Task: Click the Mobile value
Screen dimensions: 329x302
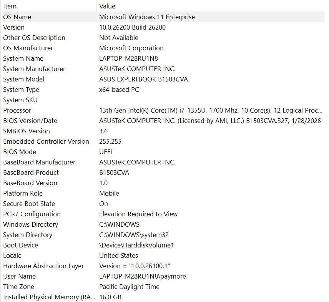Action: pyautogui.click(x=109, y=193)
